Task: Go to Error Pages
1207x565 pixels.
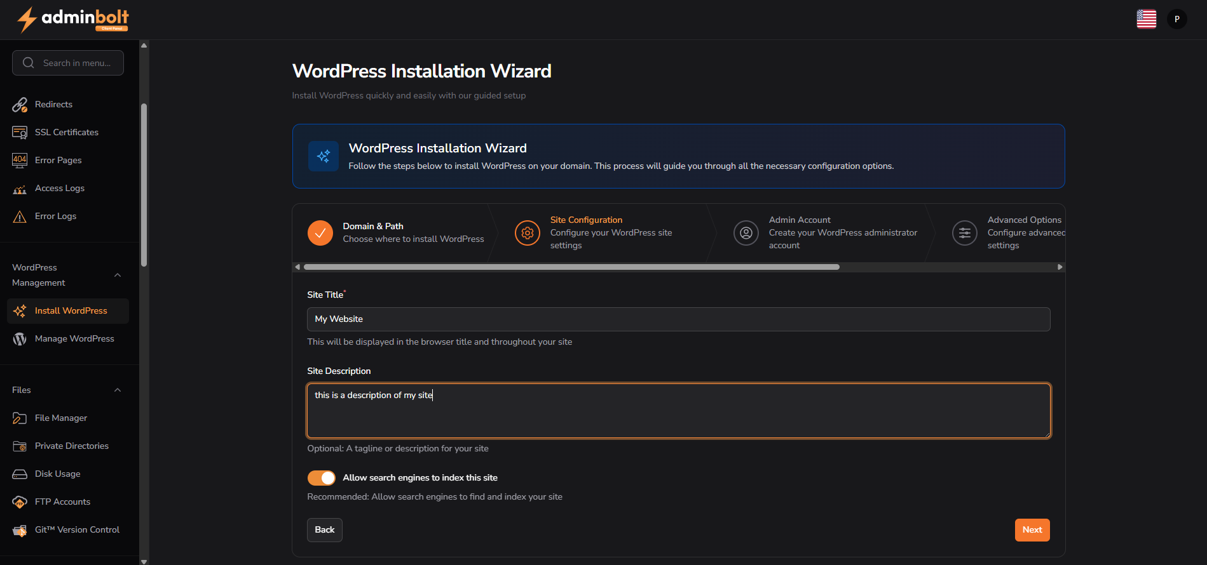Action: pos(68,160)
